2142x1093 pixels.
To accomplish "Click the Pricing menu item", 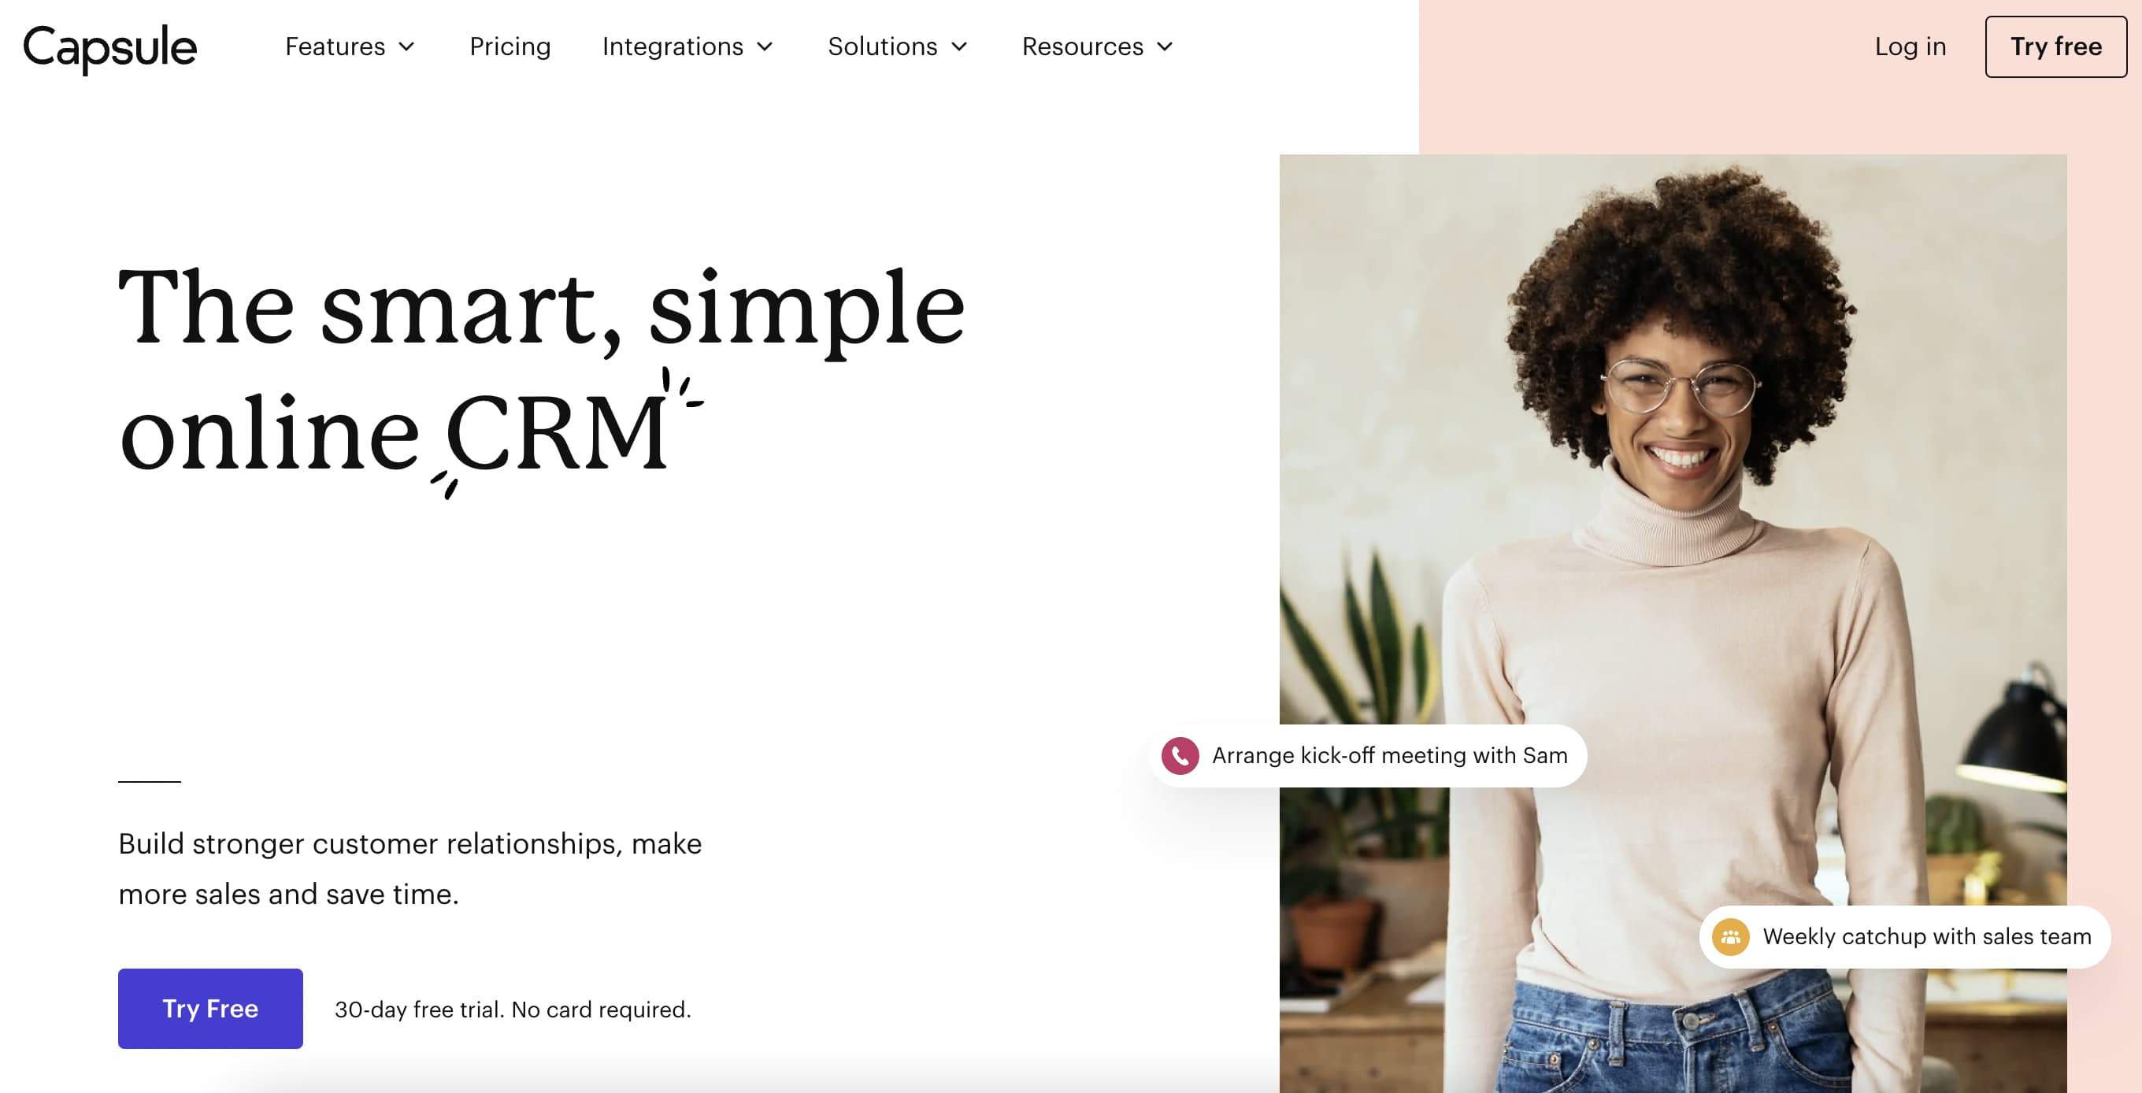I will tap(511, 46).
